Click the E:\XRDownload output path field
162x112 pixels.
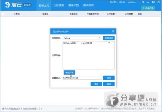click(x=82, y=78)
